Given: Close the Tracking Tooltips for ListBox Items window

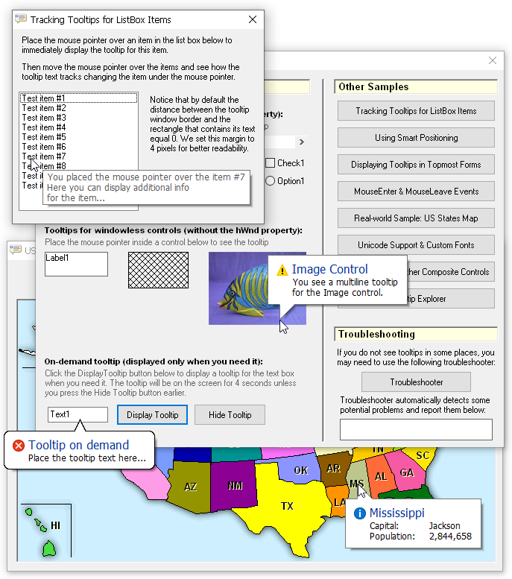Looking at the screenshot, I should [x=253, y=19].
